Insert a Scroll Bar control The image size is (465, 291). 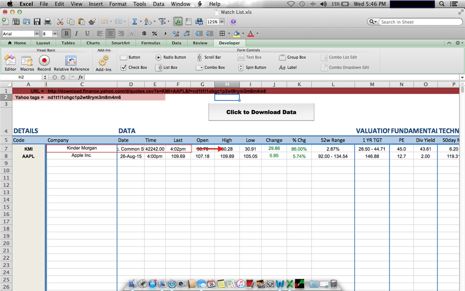[x=209, y=57]
